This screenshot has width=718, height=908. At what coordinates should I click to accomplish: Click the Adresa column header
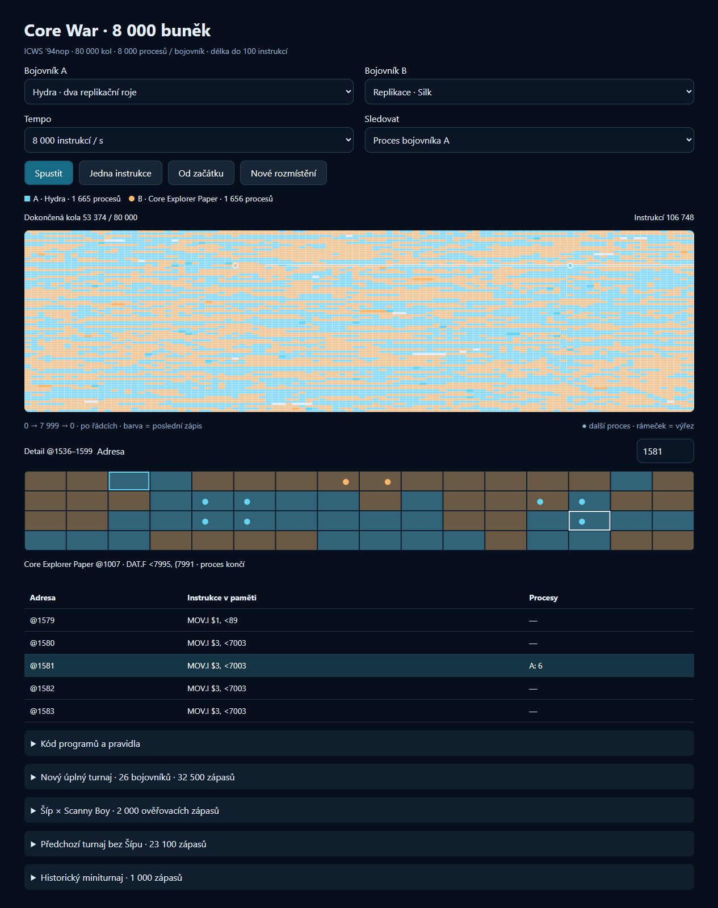pyautogui.click(x=43, y=598)
